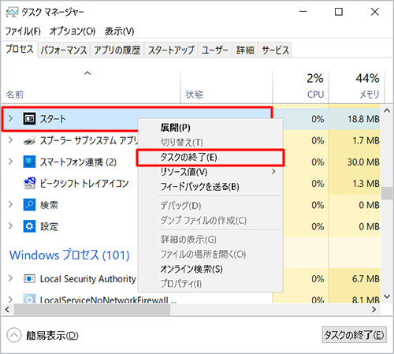Open the リソース値(V) submenu arrow
This screenshot has width=394, height=354.
pos(273,172)
